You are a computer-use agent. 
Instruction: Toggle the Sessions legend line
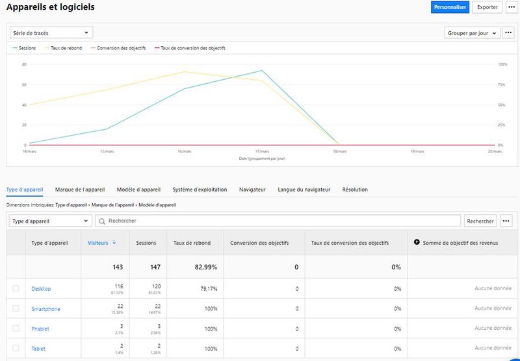click(x=23, y=48)
